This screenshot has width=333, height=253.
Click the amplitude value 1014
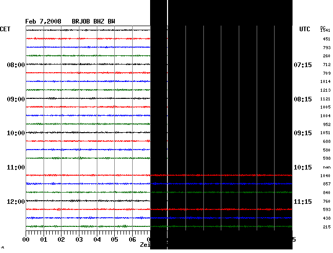(325, 81)
